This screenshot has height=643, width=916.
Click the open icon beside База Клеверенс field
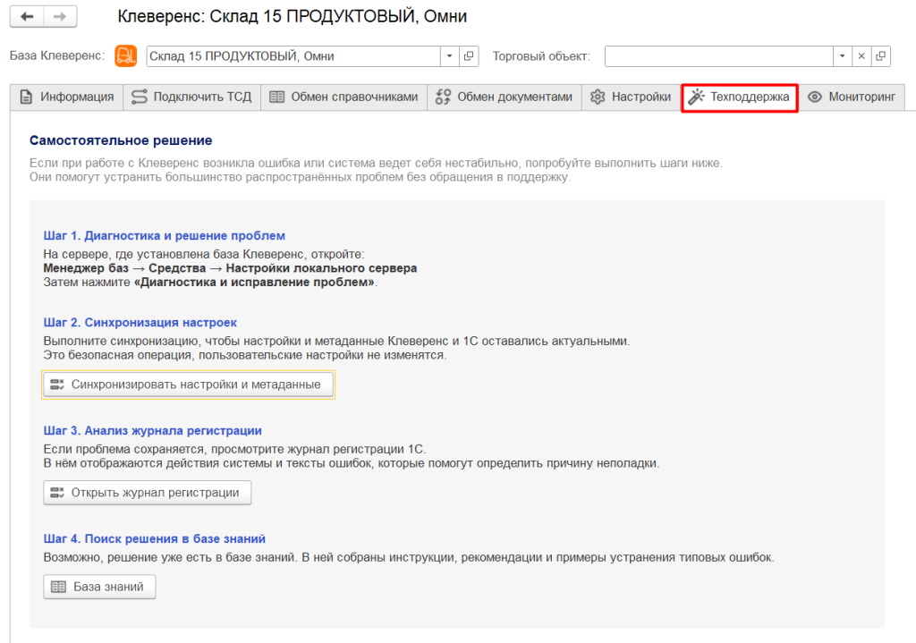click(467, 55)
